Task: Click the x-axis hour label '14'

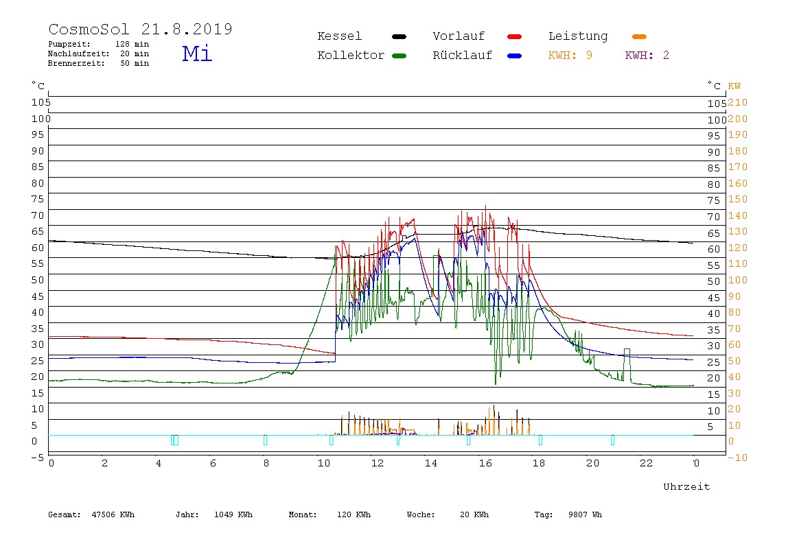Action: (x=431, y=463)
